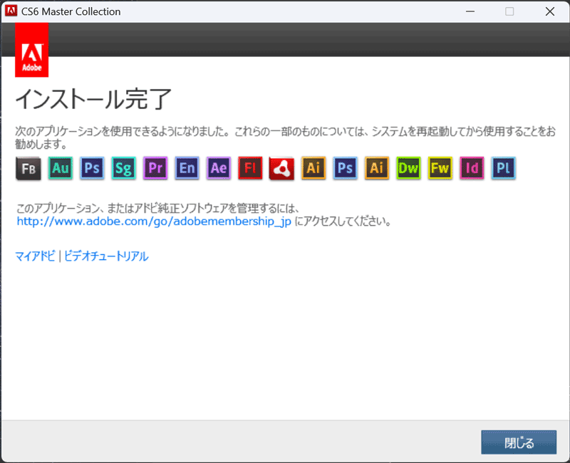Open the ビデオチュートリアル link
Viewport: 570px width, 463px height.
click(x=106, y=256)
